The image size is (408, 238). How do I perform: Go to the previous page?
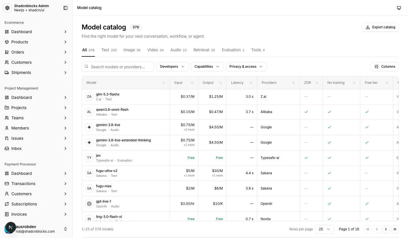377,229
